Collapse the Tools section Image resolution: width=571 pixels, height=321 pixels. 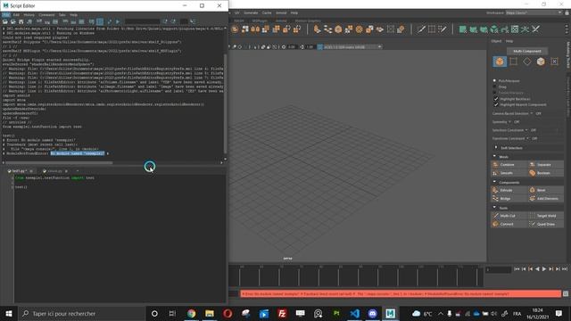tap(494, 208)
